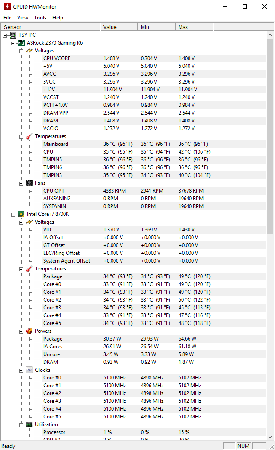Open the Tools menu

(40, 18)
